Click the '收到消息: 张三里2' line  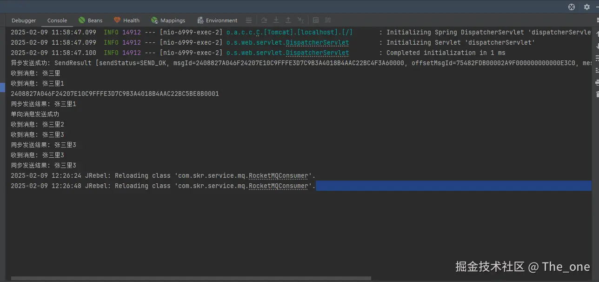(37, 124)
